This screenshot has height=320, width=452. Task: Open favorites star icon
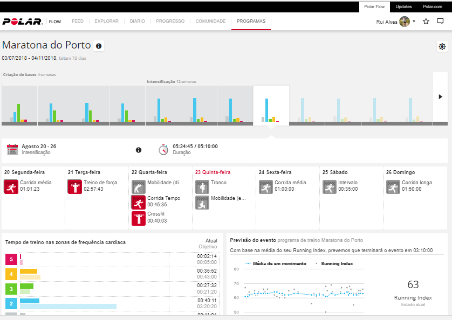426,22
